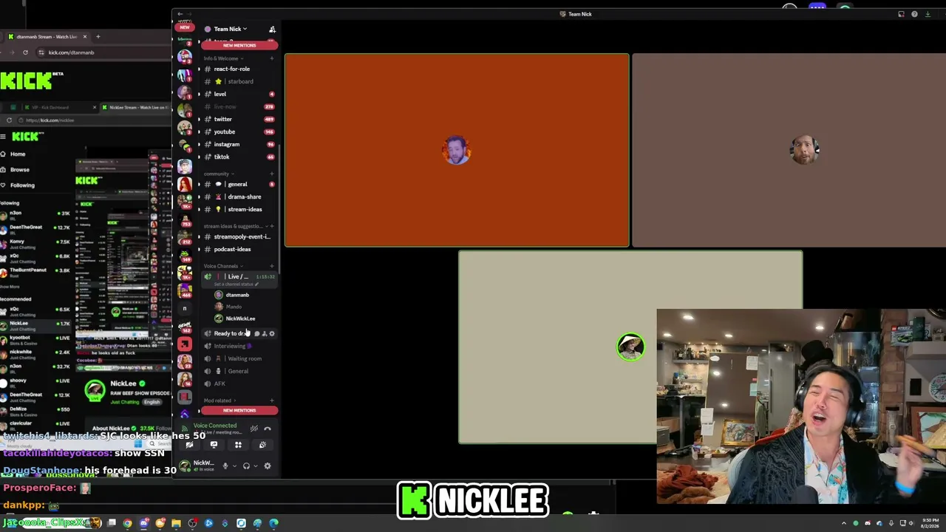Click the Voice Connected status
The width and height of the screenshot is (946, 532).
pyautogui.click(x=215, y=426)
